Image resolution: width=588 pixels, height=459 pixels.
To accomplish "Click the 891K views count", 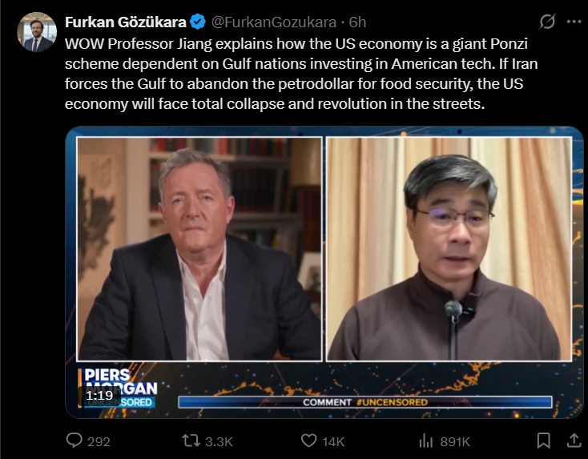I will [x=455, y=441].
